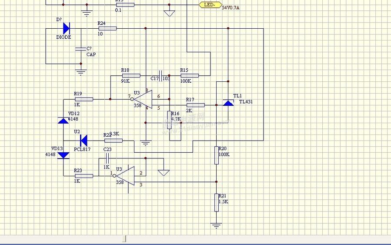Select the U2 PCL817 optocoupler diode symbol

click(84, 141)
